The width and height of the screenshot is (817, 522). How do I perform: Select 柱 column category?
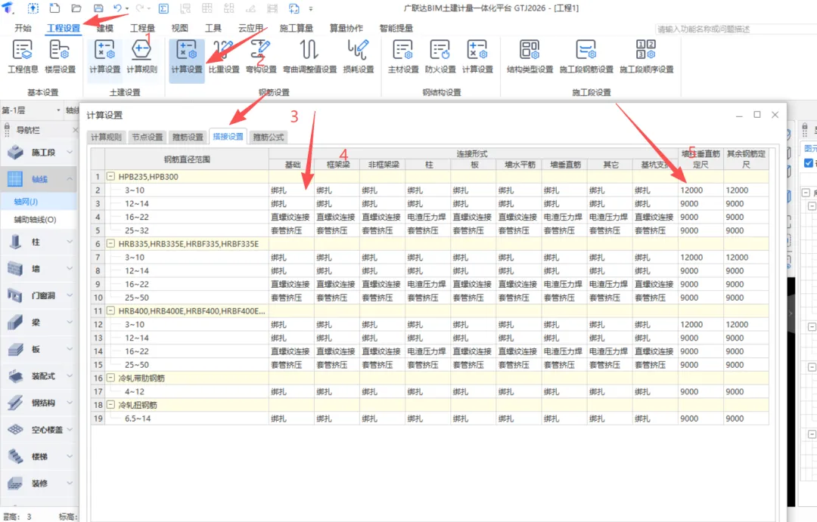[x=39, y=242]
